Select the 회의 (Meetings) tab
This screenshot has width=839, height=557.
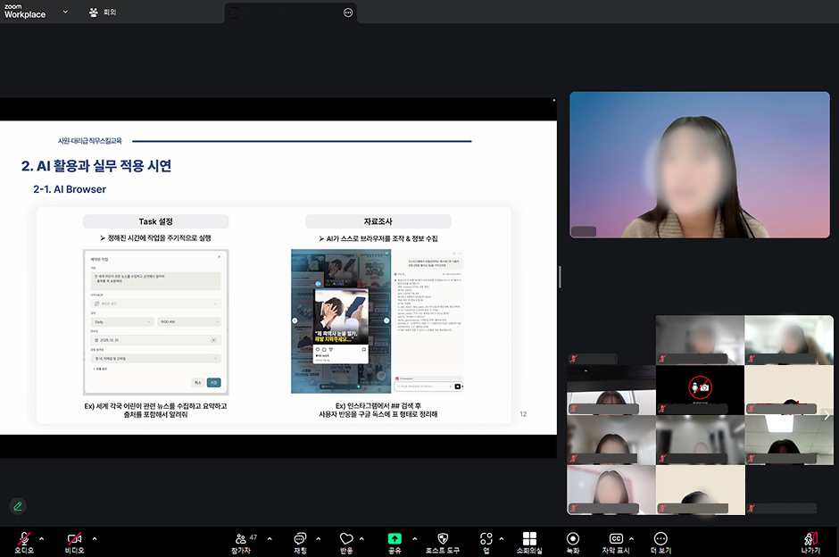pos(103,12)
